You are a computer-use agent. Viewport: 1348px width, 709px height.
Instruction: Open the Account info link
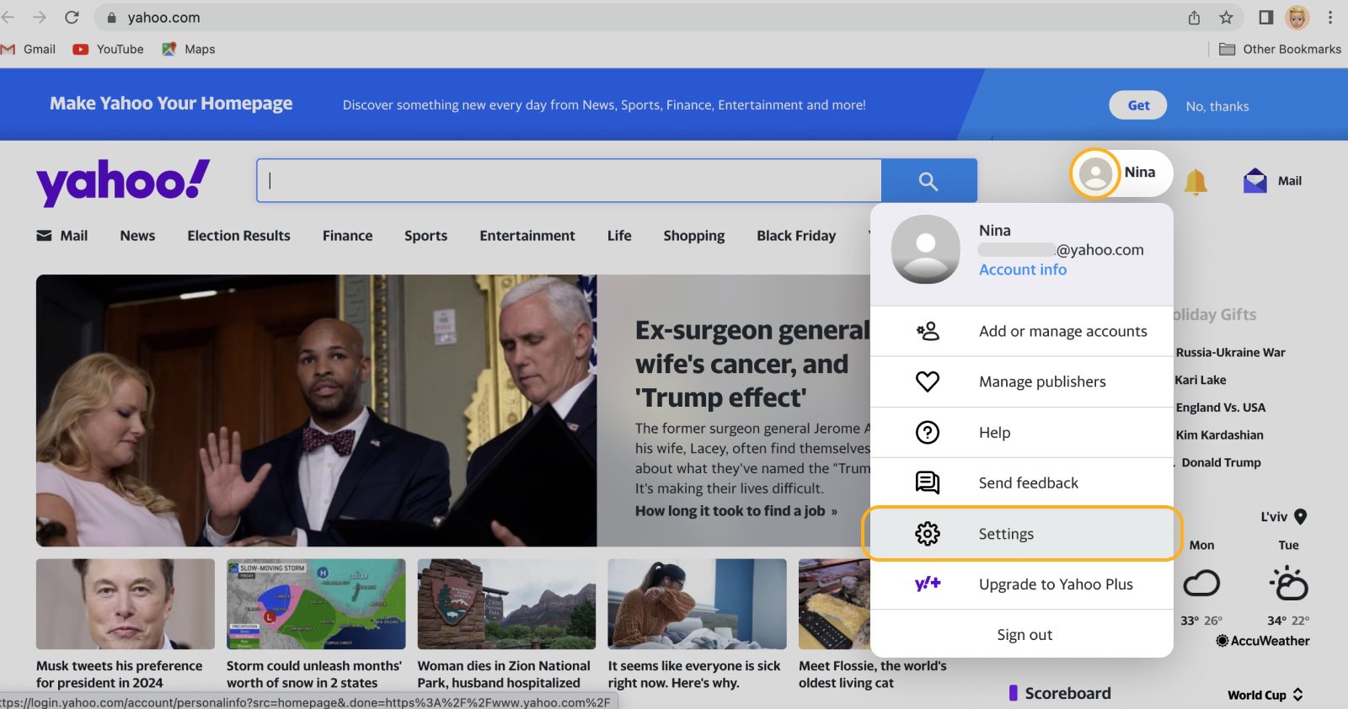click(x=1023, y=269)
